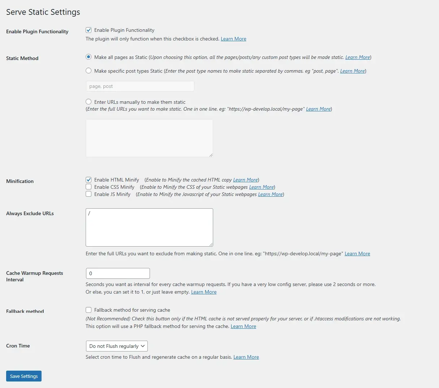The width and height of the screenshot is (439, 388).
Task: Click the manual static URLs textarea
Action: click(149, 138)
